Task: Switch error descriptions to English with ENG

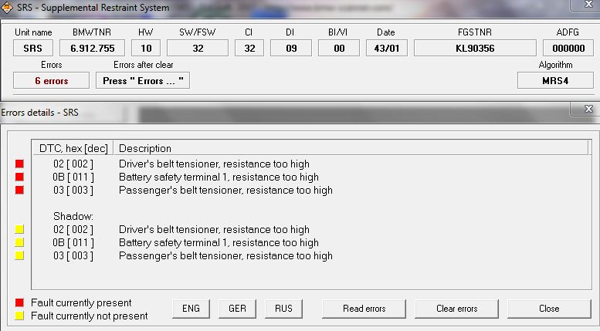Action: click(191, 309)
